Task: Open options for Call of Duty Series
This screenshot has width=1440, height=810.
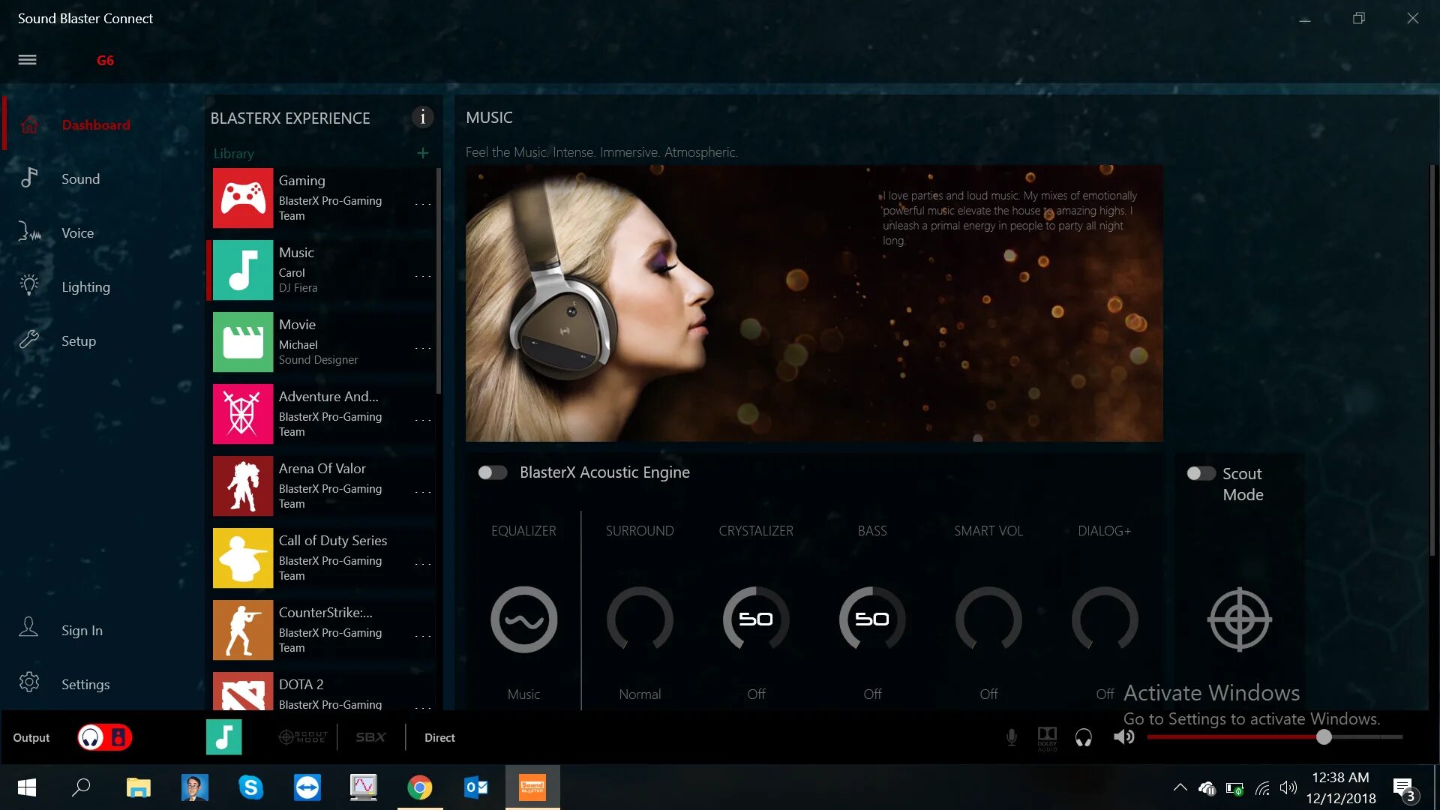Action: click(x=423, y=563)
